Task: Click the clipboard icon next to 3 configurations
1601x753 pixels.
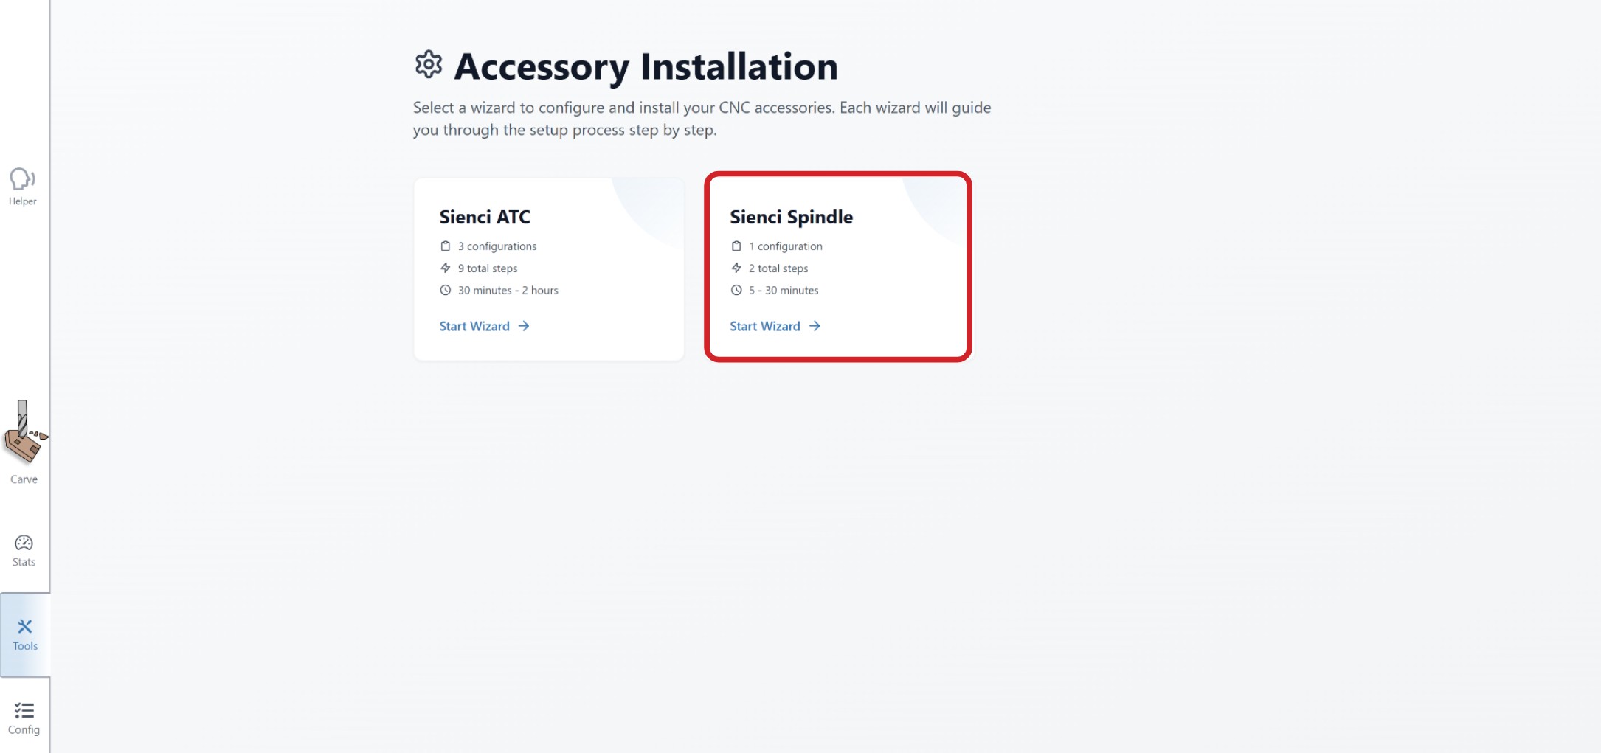Action: coord(446,246)
